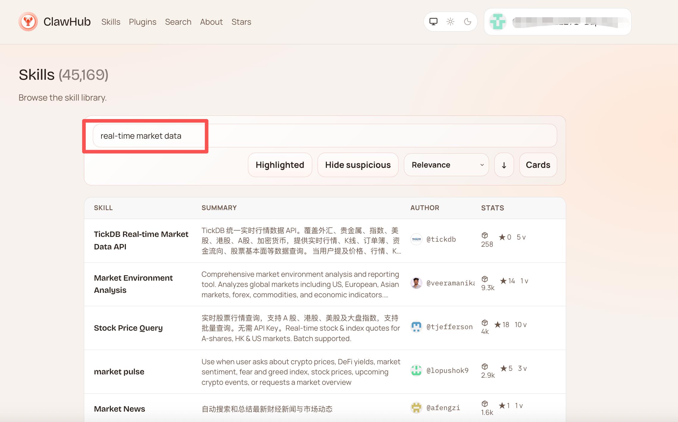
Task: Open @veeramanika's profile avatar
Action: [x=416, y=283]
